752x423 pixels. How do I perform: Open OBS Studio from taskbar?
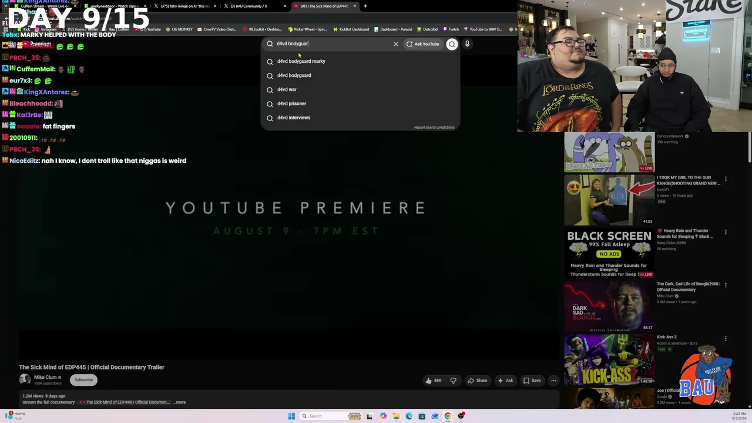461,416
